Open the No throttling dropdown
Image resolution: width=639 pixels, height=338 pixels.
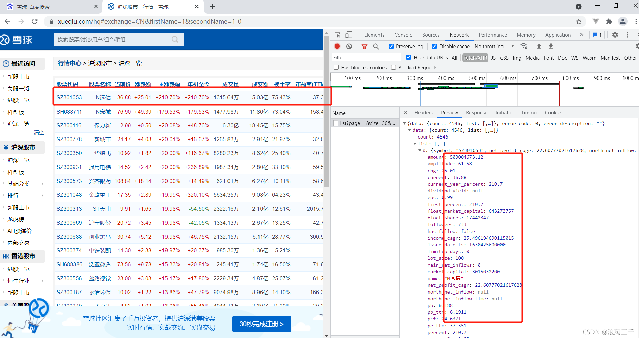click(494, 47)
